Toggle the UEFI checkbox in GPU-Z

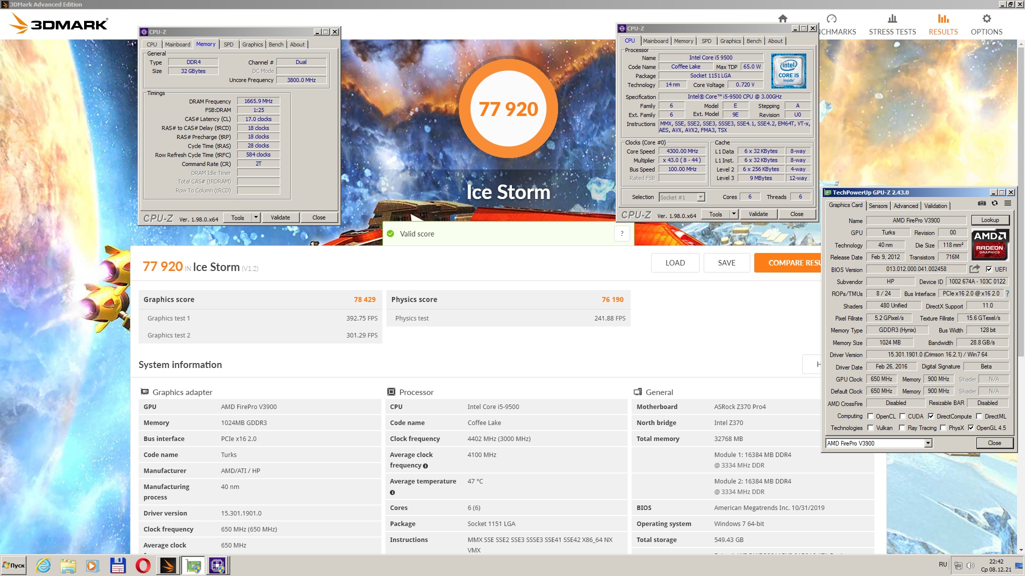coord(989,269)
